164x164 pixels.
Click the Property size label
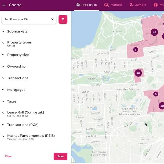click(x=18, y=55)
